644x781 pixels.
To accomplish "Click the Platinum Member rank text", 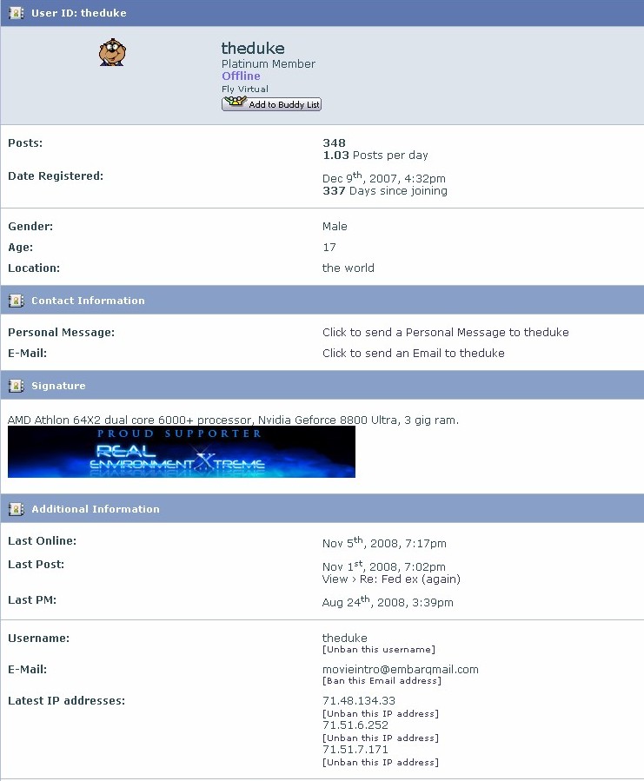I will 269,63.
